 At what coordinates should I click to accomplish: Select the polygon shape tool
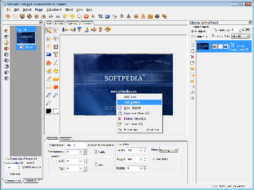56,87
